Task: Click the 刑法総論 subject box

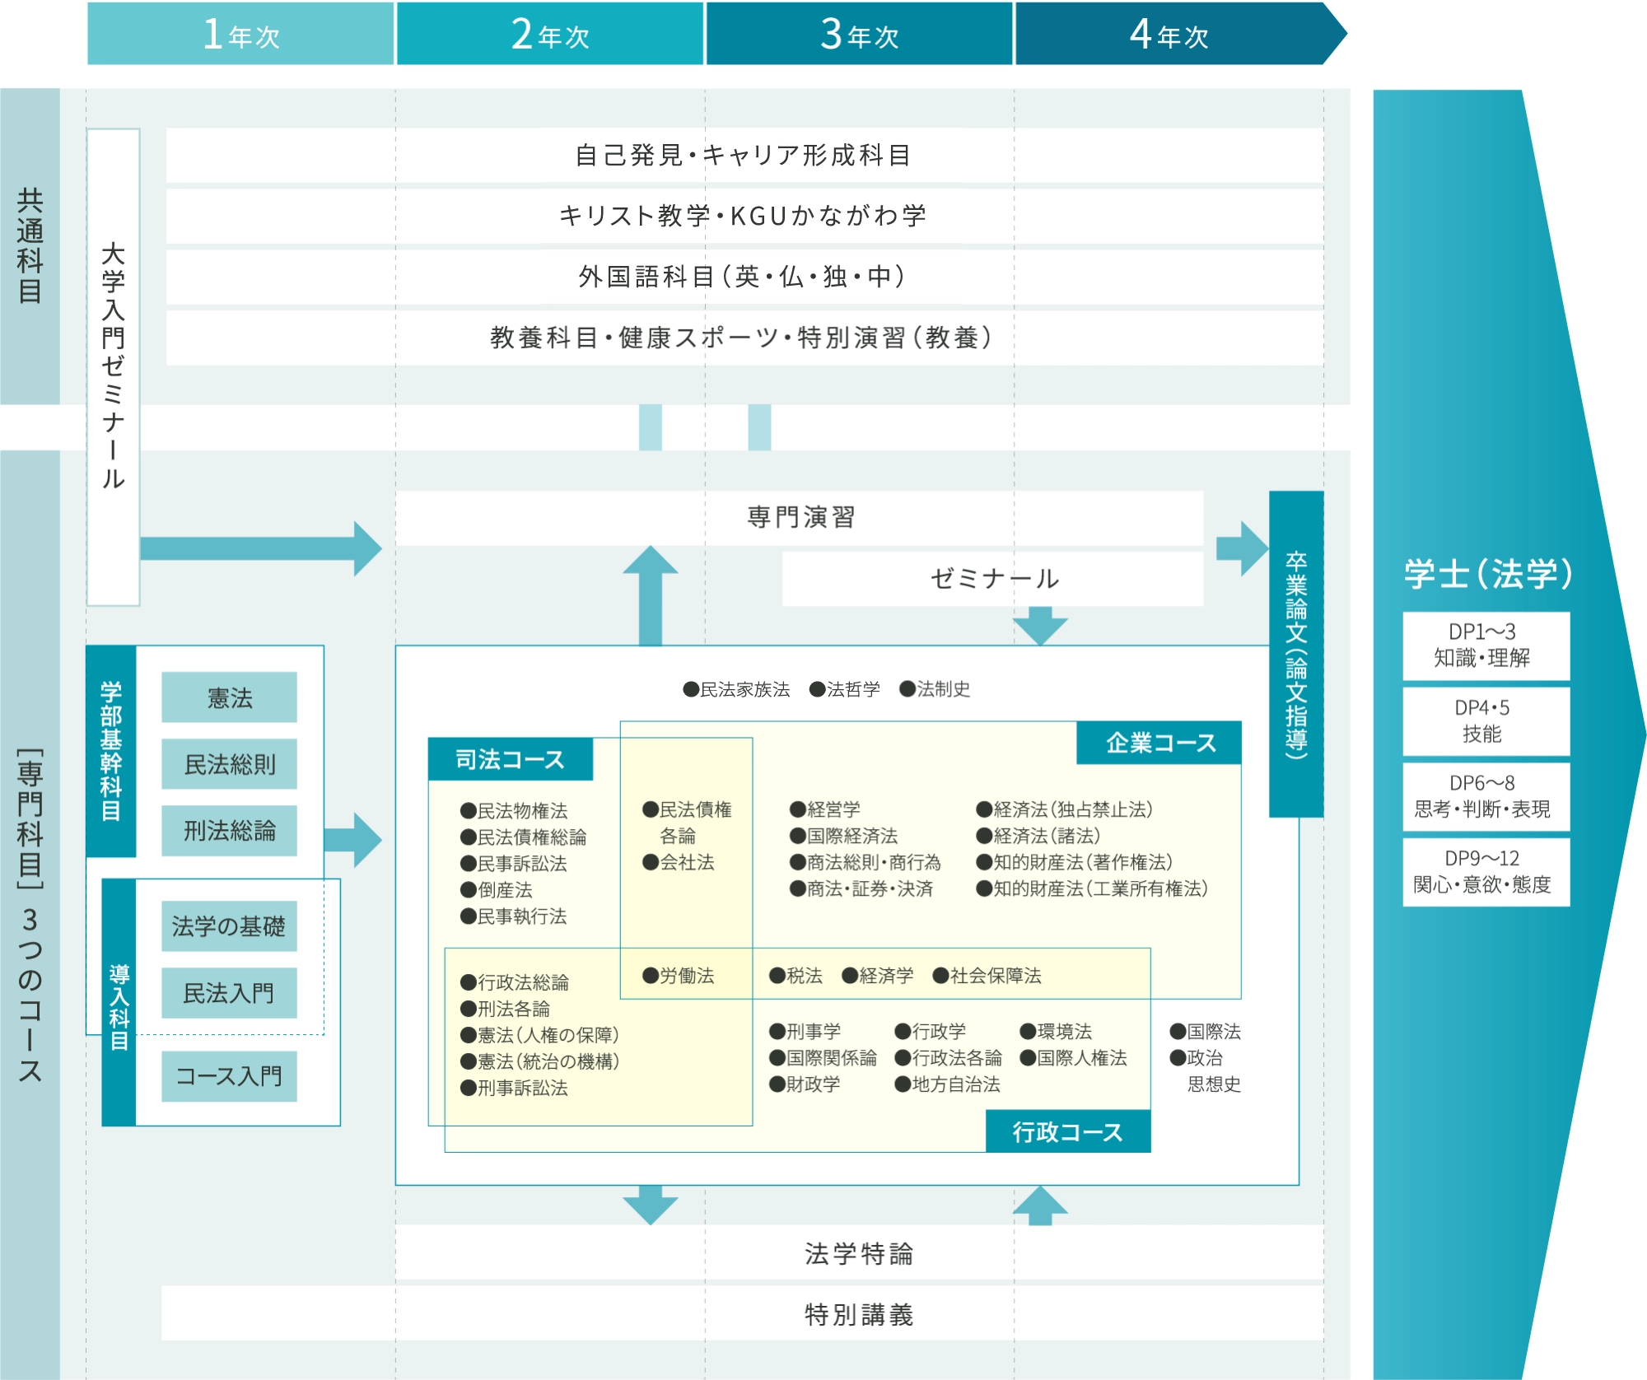Action: [x=229, y=830]
